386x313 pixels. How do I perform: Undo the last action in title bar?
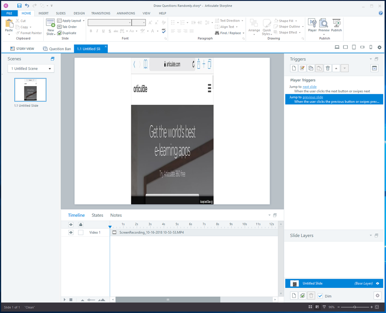(27, 5)
